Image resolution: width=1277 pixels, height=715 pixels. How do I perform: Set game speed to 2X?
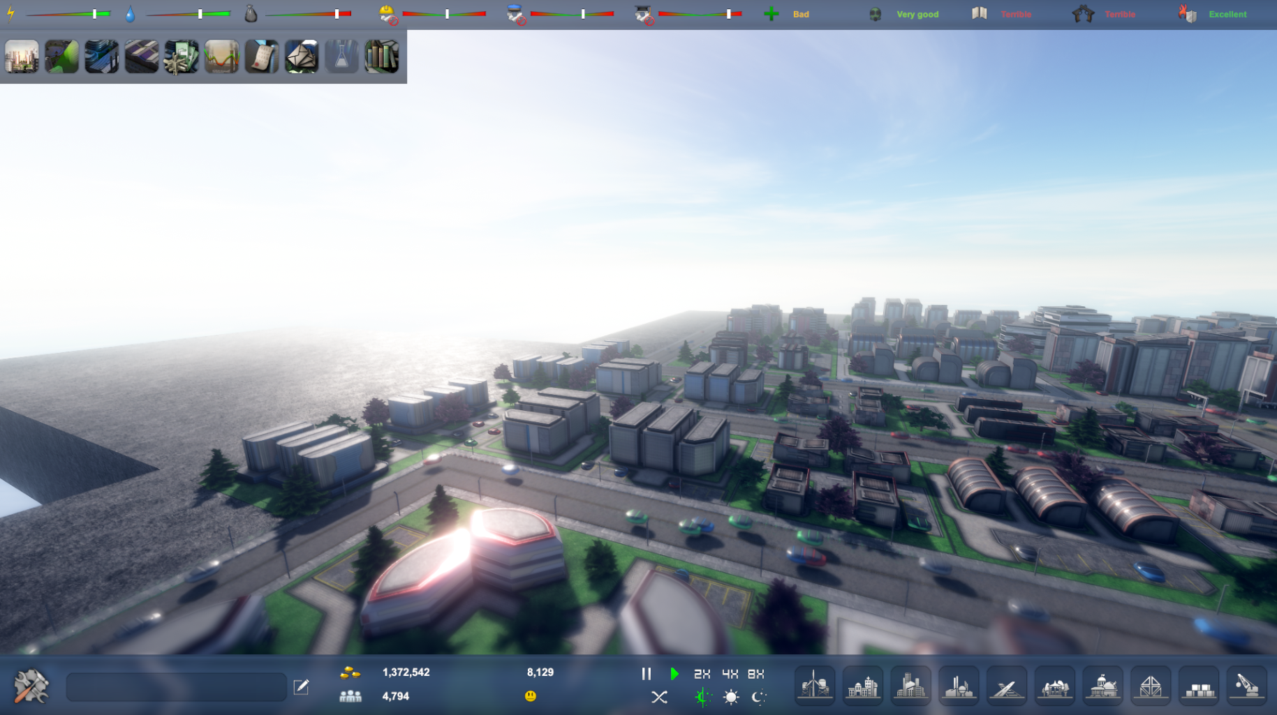702,674
